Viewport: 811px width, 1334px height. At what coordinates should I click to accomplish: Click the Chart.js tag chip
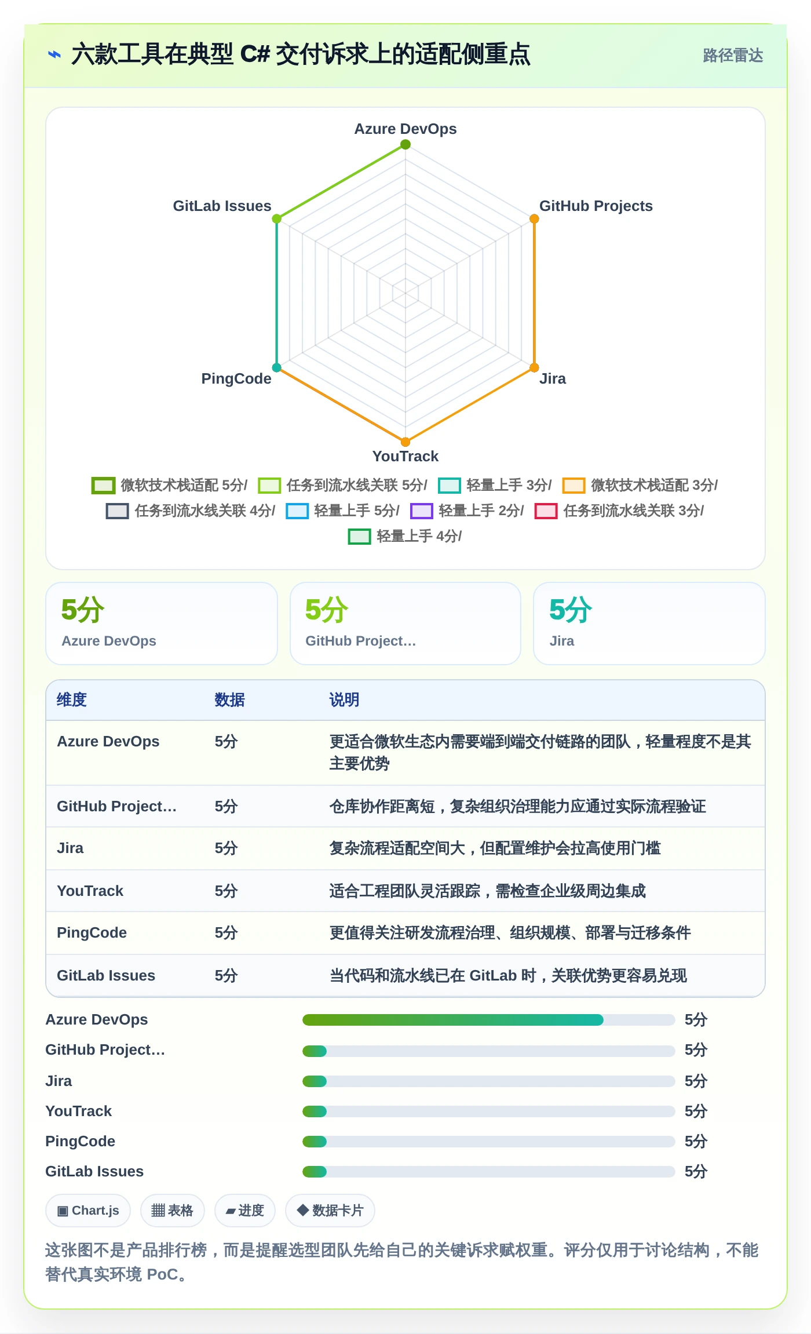click(x=88, y=1211)
